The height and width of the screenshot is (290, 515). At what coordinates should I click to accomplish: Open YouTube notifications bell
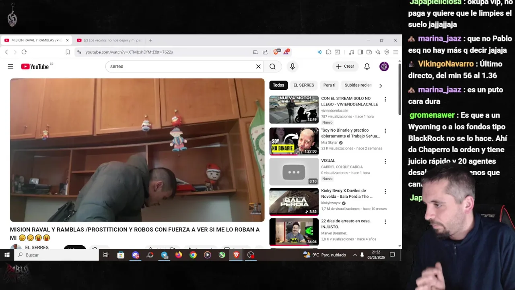pyautogui.click(x=367, y=66)
